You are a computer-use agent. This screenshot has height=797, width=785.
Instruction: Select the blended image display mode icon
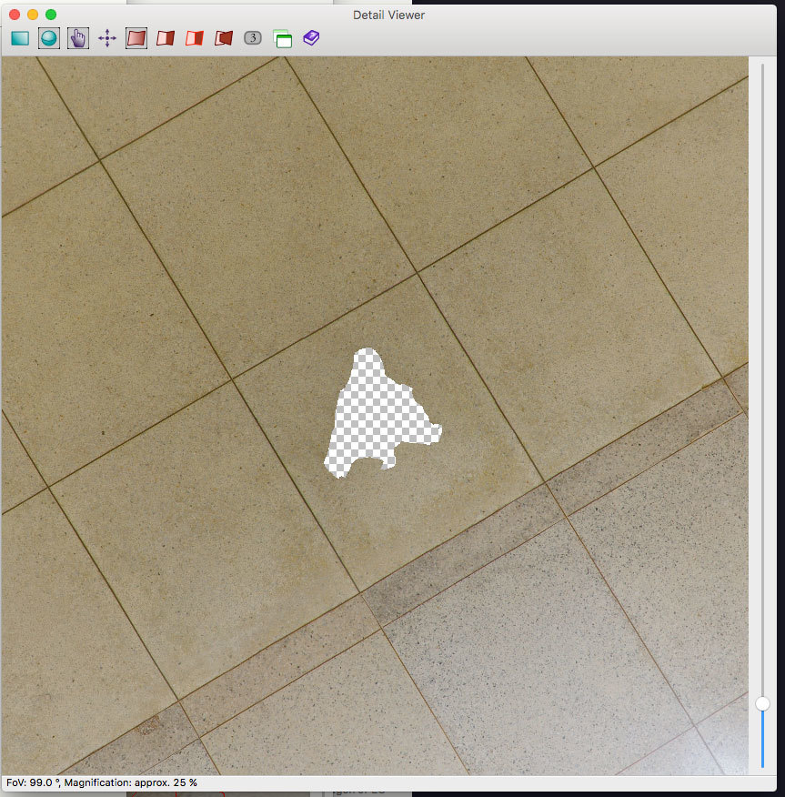click(136, 38)
